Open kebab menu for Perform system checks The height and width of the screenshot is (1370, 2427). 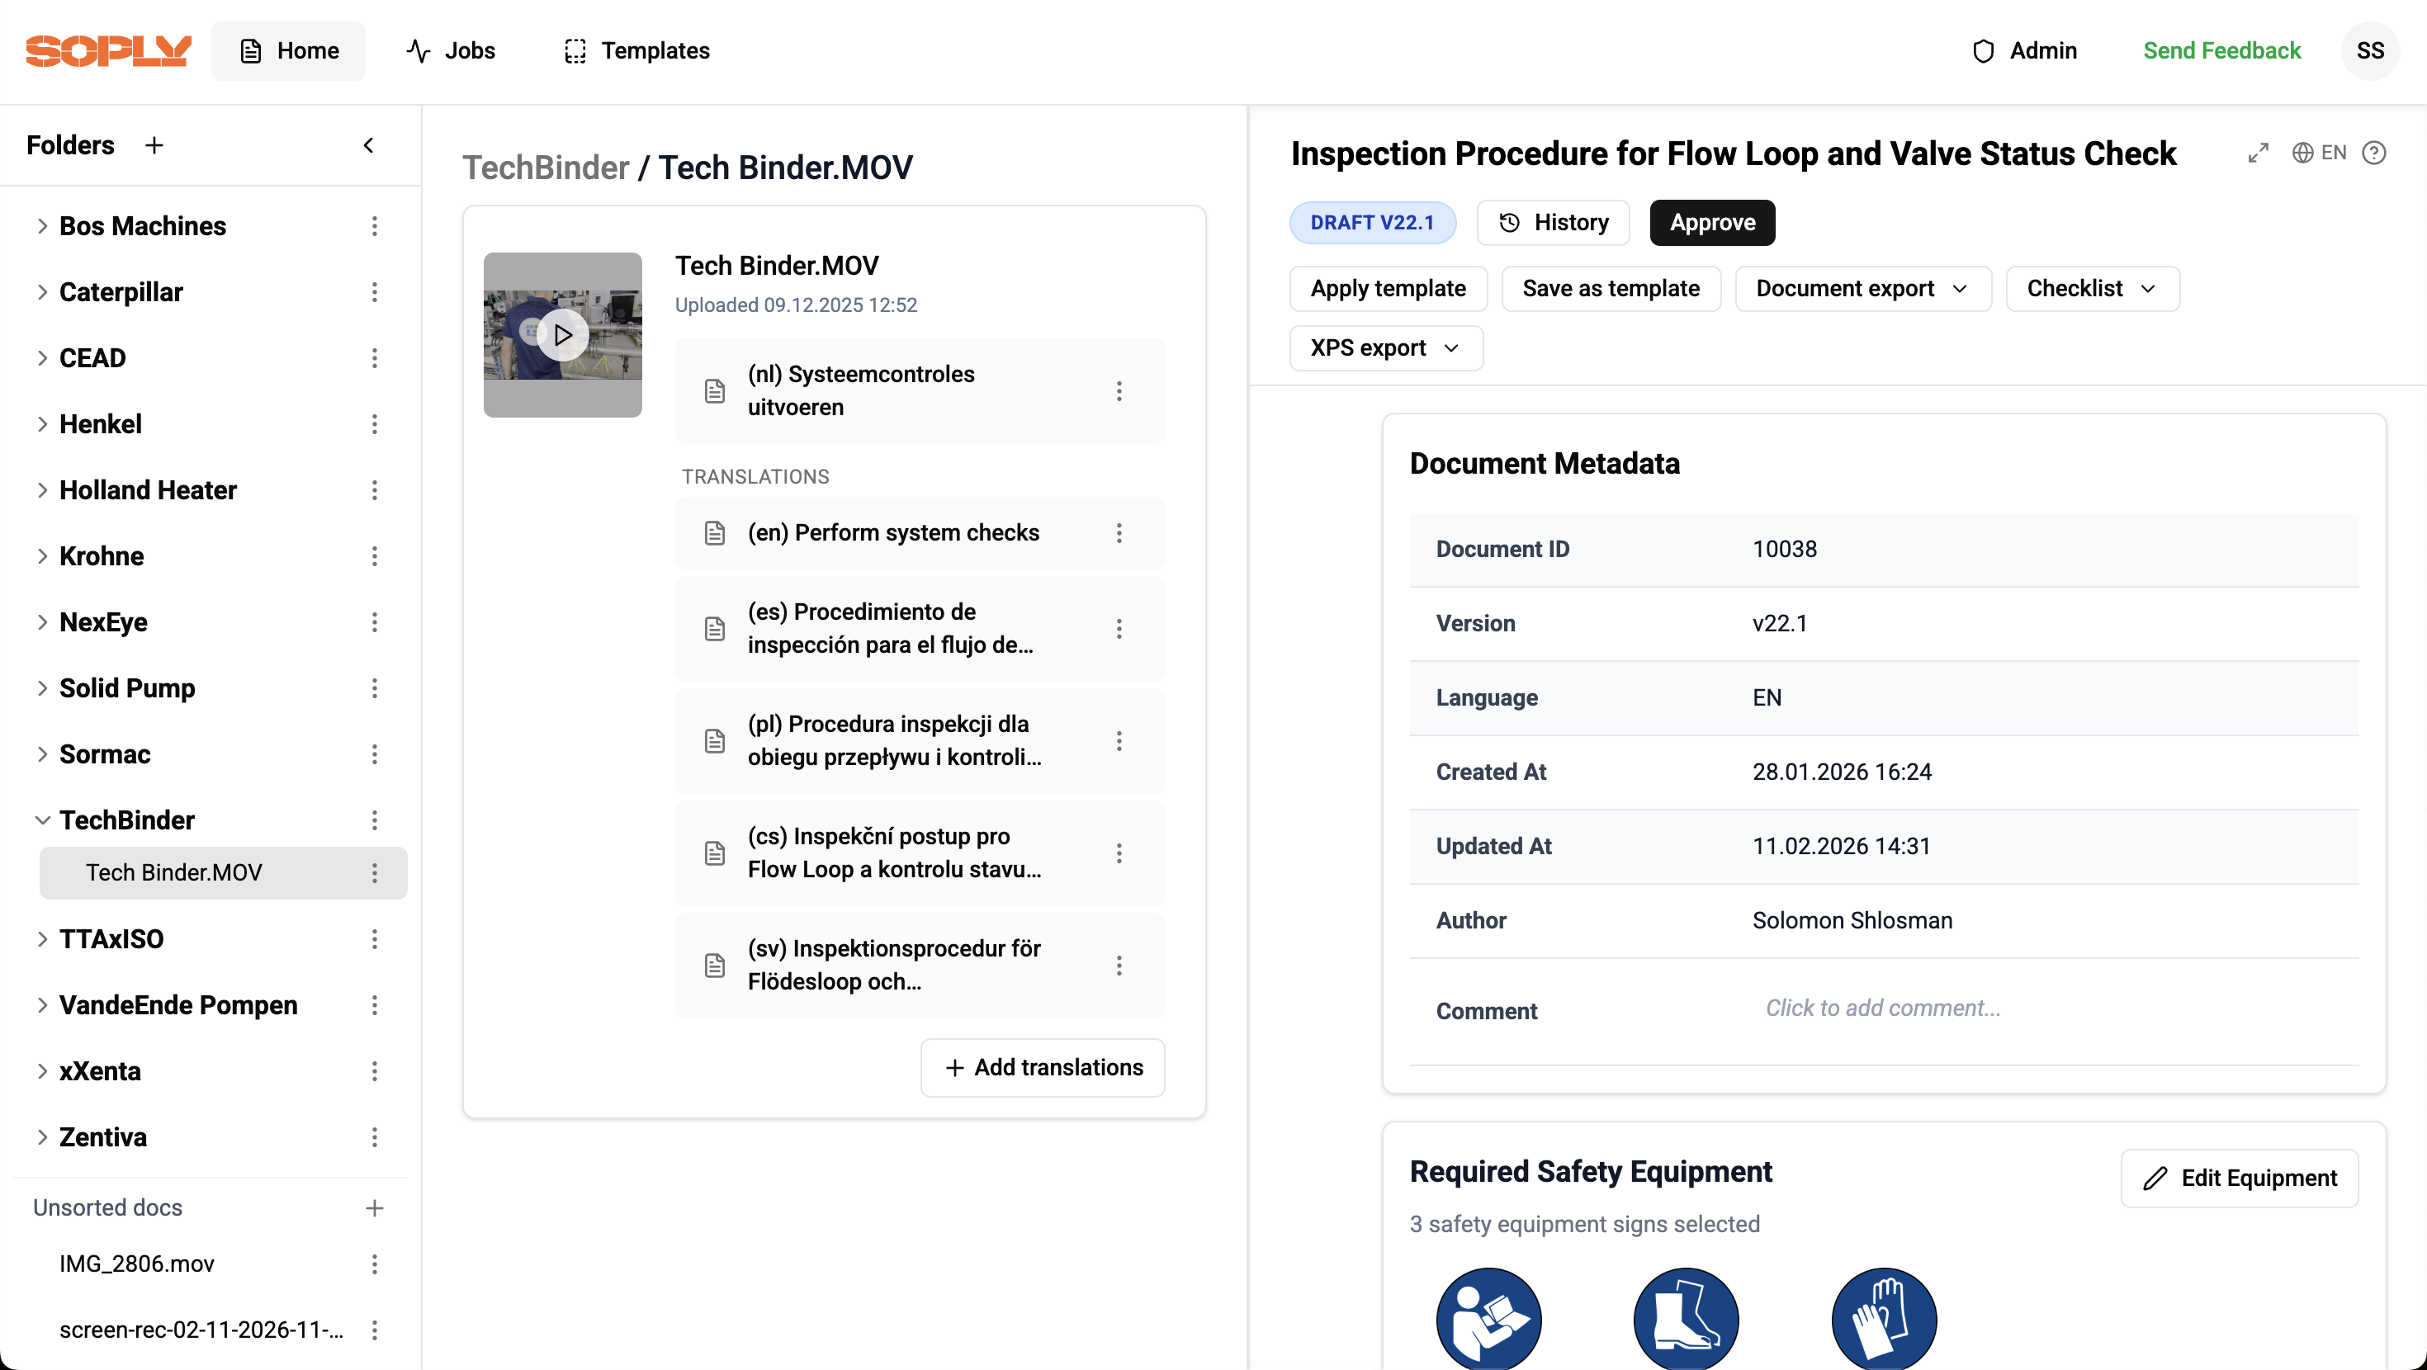click(1119, 533)
